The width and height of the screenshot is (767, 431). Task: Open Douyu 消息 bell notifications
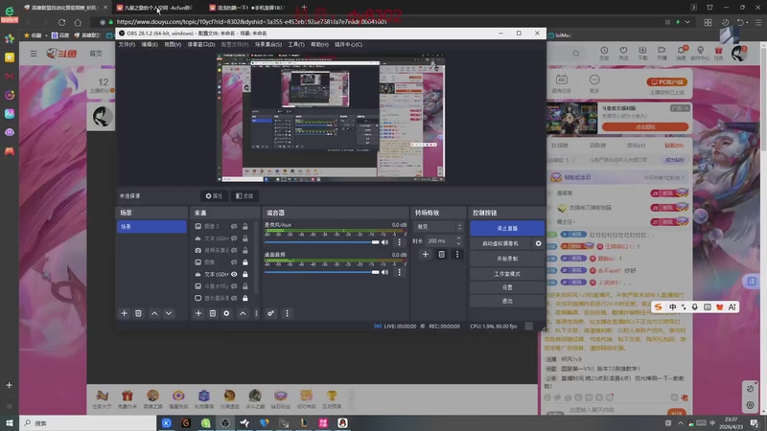681,54
